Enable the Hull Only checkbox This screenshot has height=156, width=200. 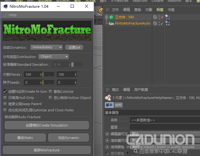click(x=5, y=98)
